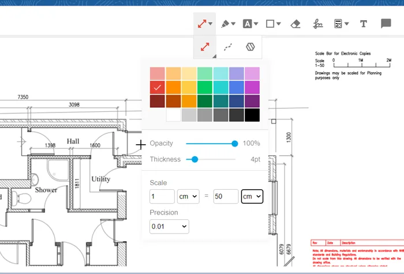Click the 'Scale Bar for Electronic Copies' text
404x274 pixels.
click(343, 54)
